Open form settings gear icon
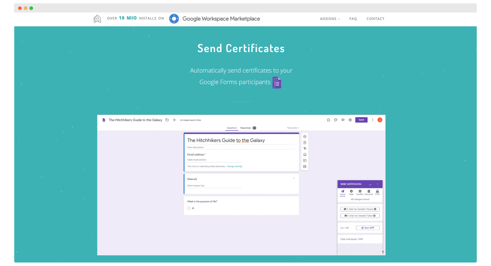491x266 pixels. point(350,120)
